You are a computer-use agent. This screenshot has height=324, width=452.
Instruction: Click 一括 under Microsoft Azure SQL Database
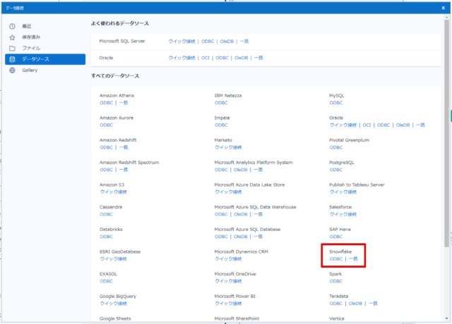coord(258,237)
